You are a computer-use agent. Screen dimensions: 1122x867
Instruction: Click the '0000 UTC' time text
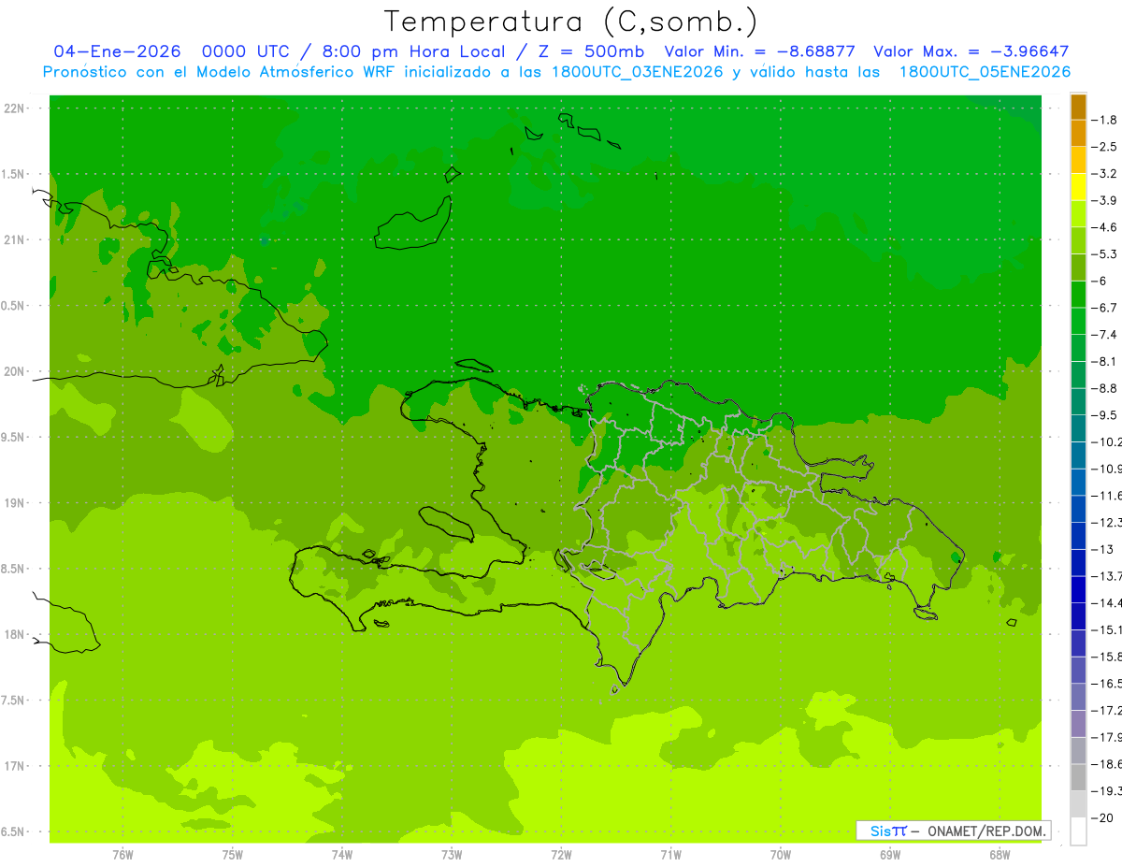(247, 51)
